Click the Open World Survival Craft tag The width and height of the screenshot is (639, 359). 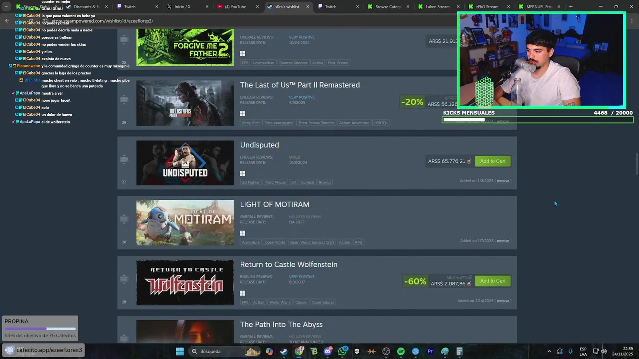(312, 242)
